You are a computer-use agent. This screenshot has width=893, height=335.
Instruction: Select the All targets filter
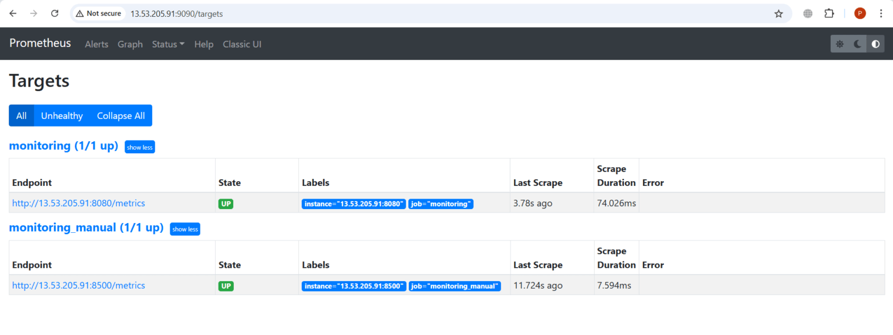click(21, 116)
